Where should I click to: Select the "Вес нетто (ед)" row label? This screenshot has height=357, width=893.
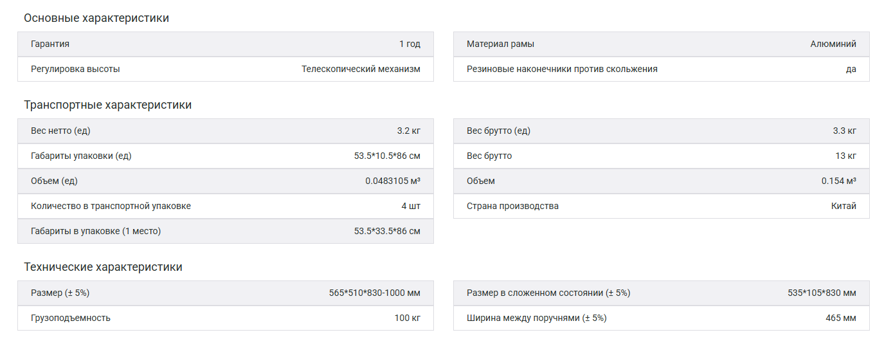[60, 131]
